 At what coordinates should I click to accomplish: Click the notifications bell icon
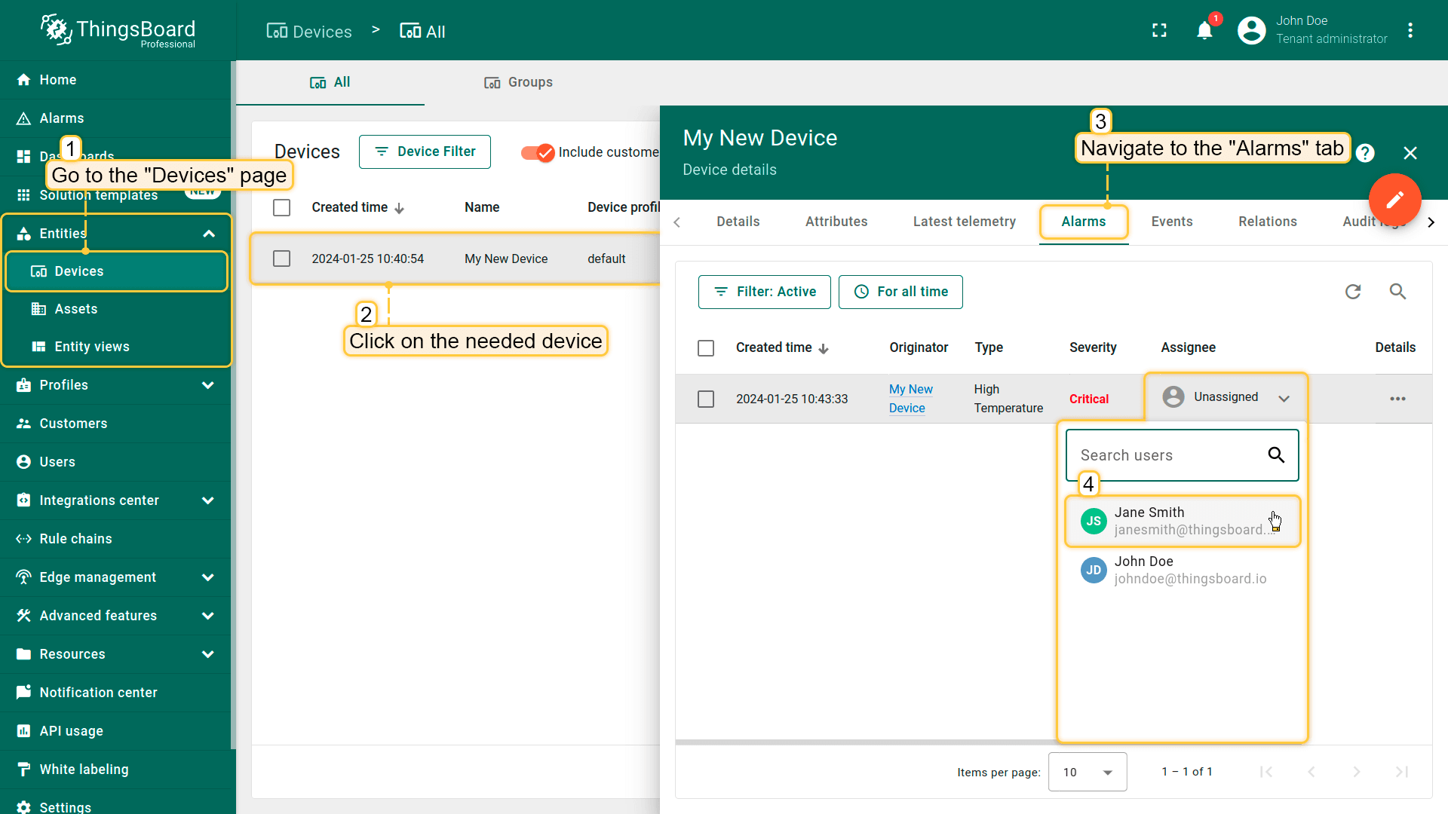pos(1204,31)
